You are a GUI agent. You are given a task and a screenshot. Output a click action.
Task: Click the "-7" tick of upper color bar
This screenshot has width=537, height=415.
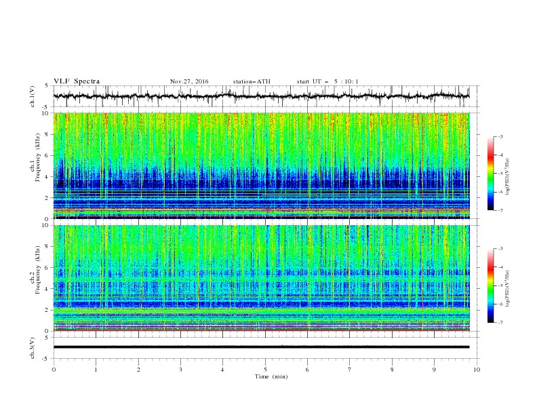tap(500, 210)
